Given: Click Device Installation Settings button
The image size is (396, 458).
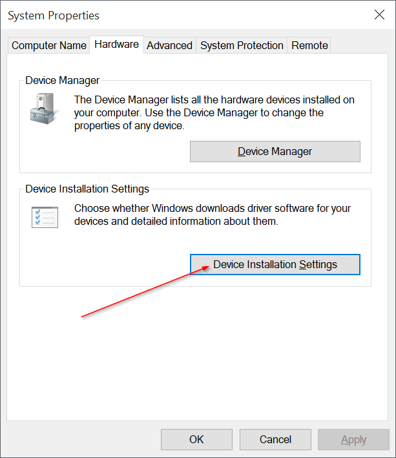Looking at the screenshot, I should pyautogui.click(x=275, y=264).
